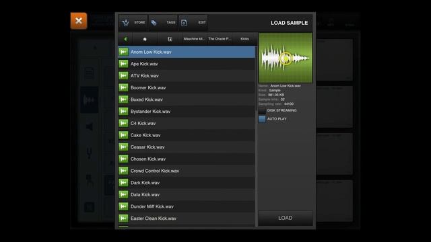Select Dunder Miff Kick.wav sample
431x242 pixels.
pos(187,206)
